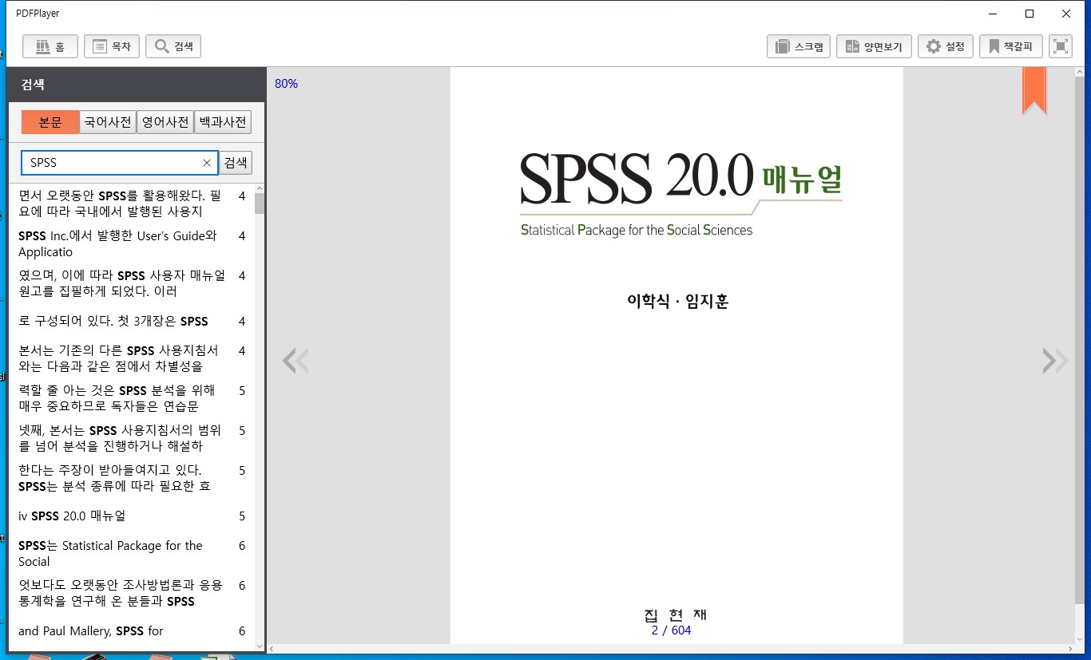The width and height of the screenshot is (1091, 660).
Task: Open result "로 구성되어 있다. 첫 3개장은 SPSS"
Action: [x=132, y=321]
